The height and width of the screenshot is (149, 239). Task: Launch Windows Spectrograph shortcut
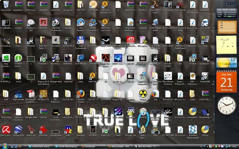(193, 129)
